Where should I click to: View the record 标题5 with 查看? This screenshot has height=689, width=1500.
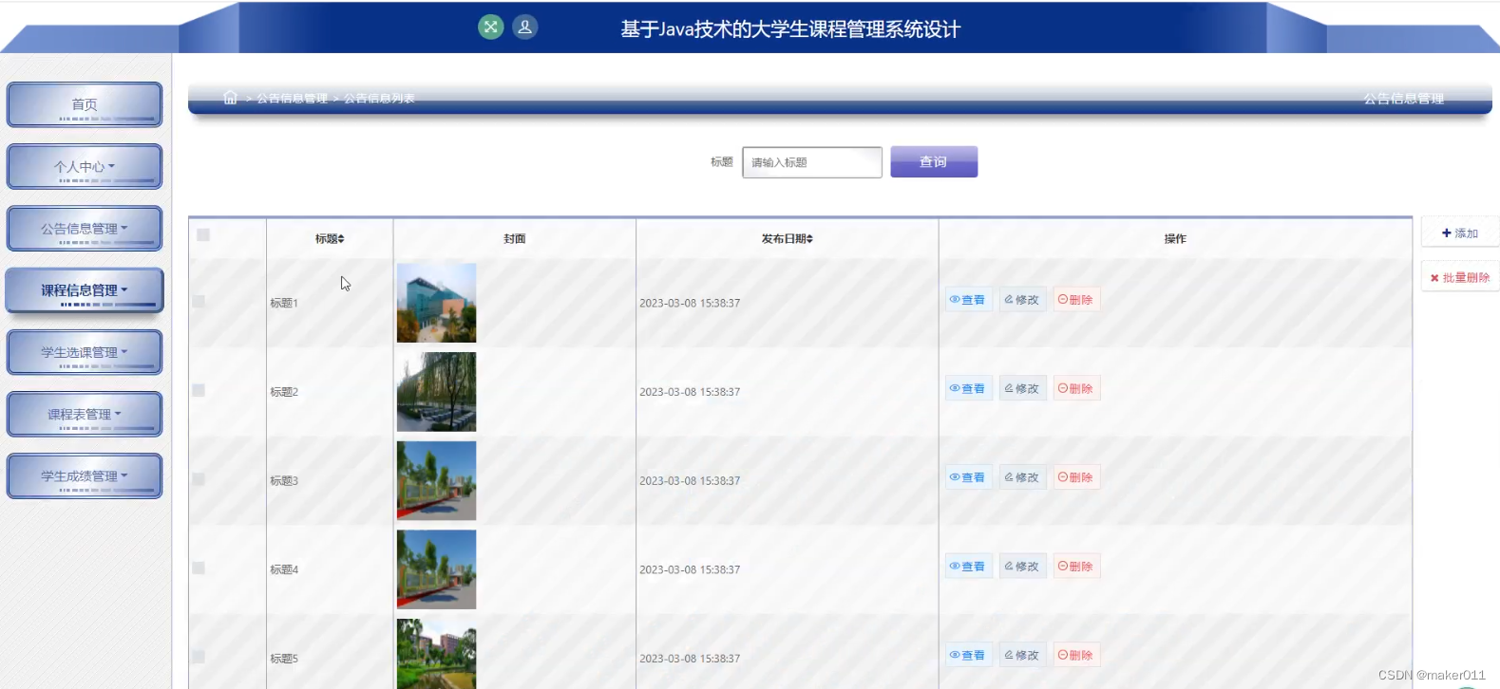coord(968,655)
